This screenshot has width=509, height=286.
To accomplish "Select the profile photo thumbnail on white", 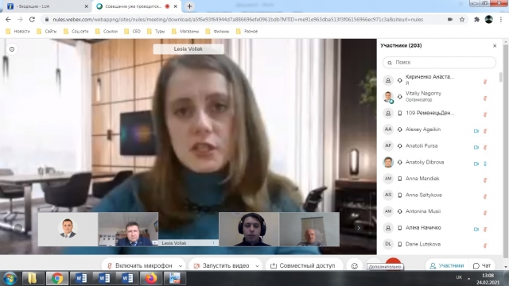I will [68, 230].
